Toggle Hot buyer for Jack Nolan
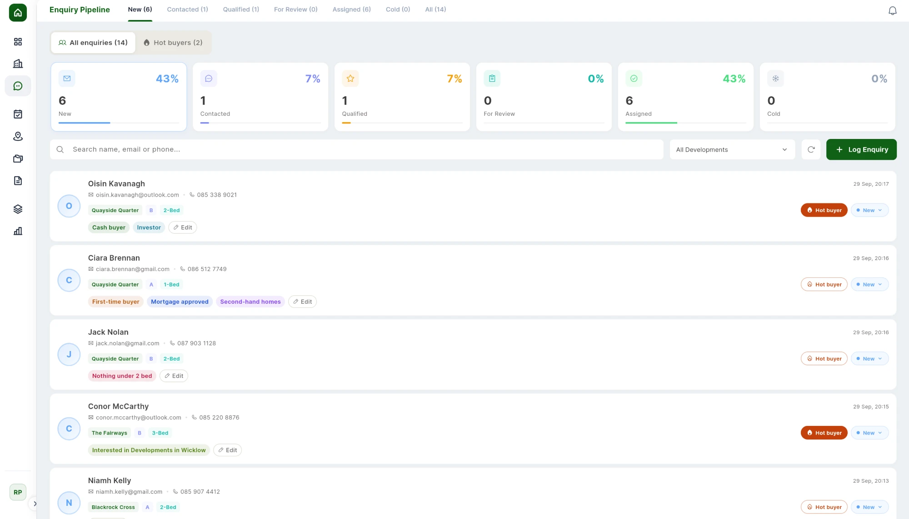Screen dimensions: 909x519 [824, 359]
